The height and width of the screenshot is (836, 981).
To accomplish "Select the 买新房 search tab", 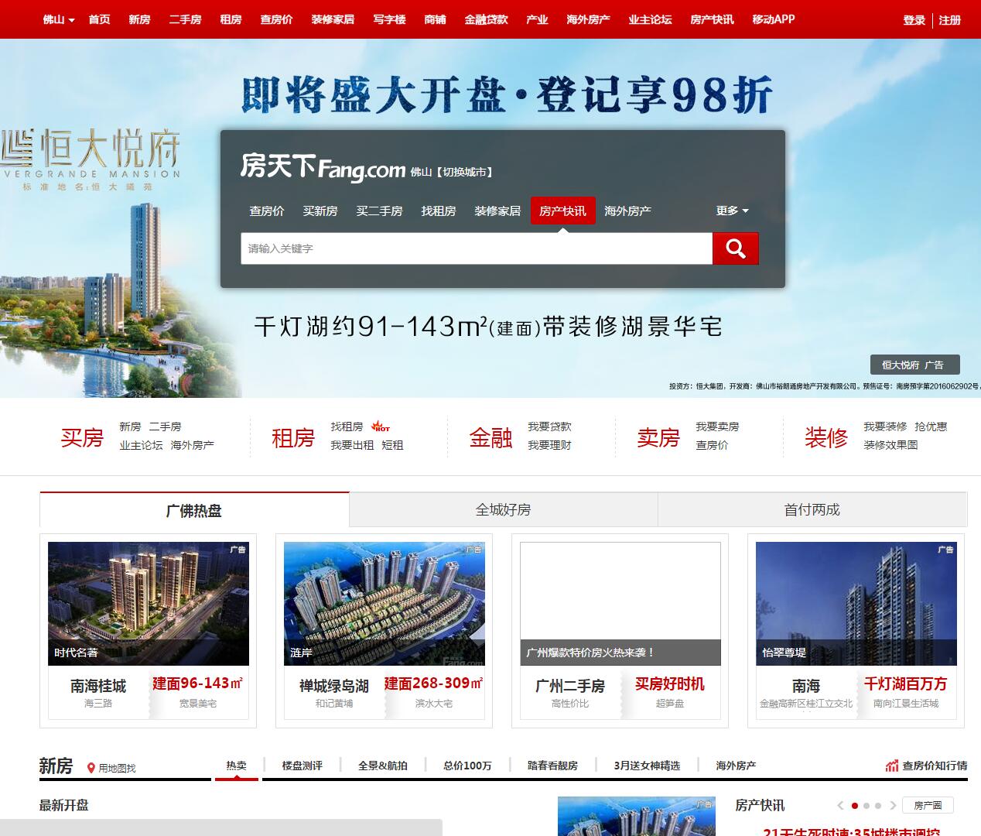I will pyautogui.click(x=320, y=211).
